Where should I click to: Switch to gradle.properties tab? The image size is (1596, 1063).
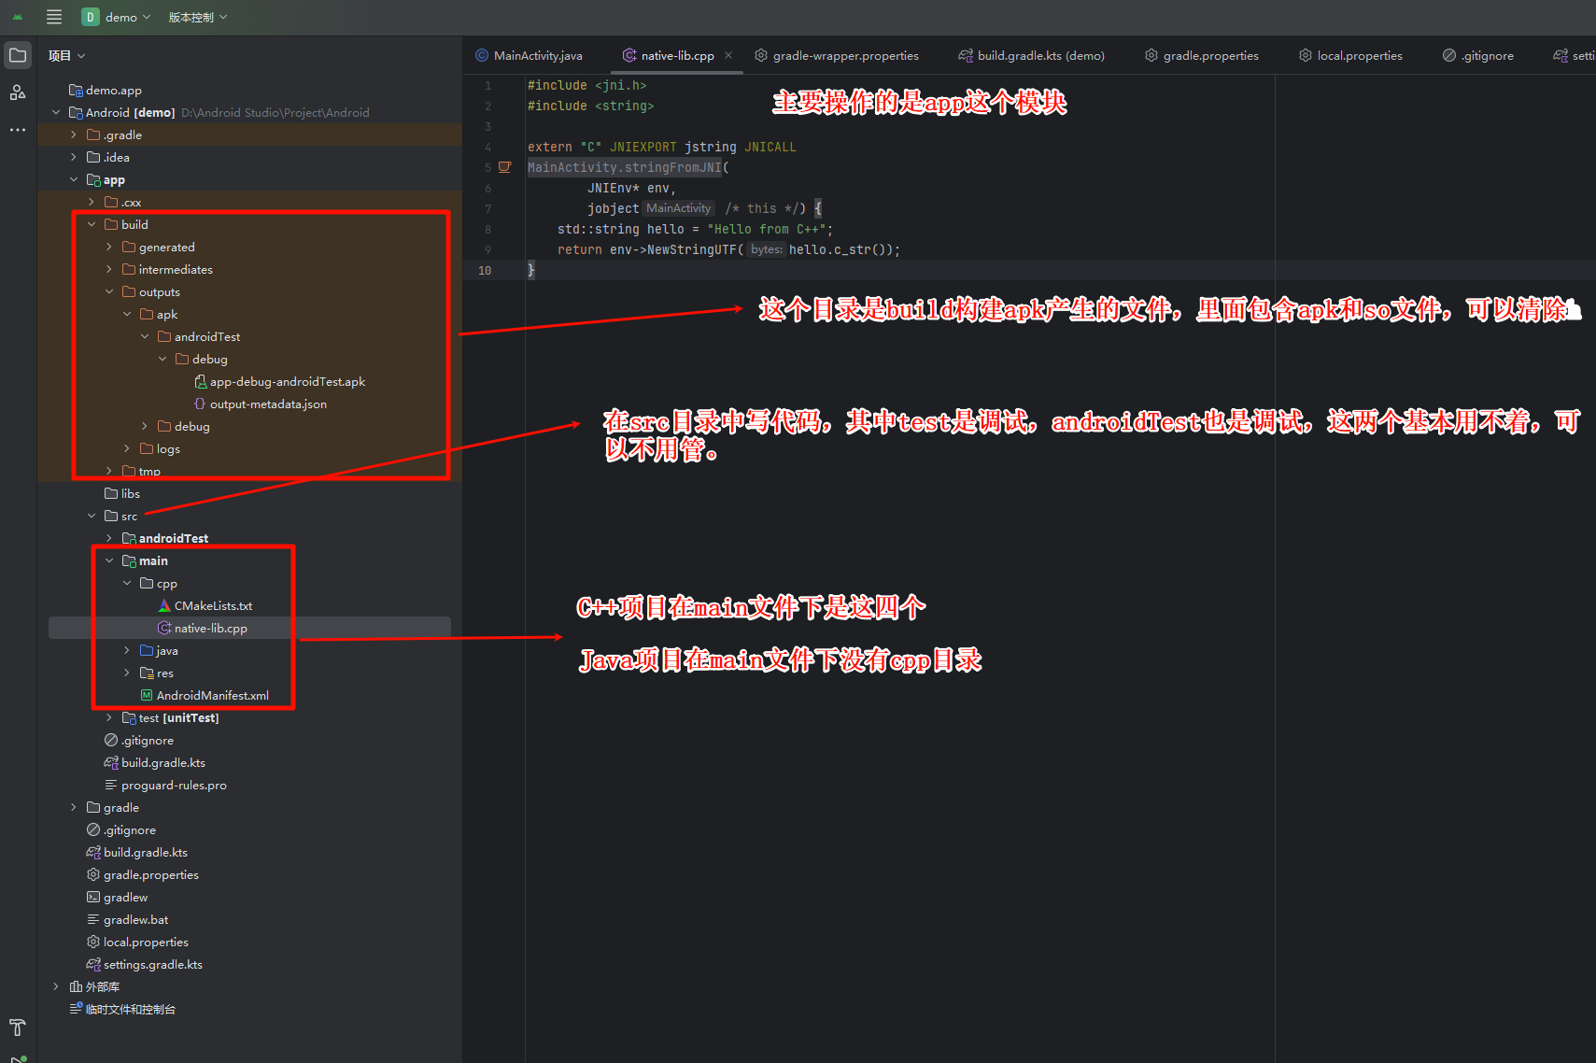tap(1202, 56)
